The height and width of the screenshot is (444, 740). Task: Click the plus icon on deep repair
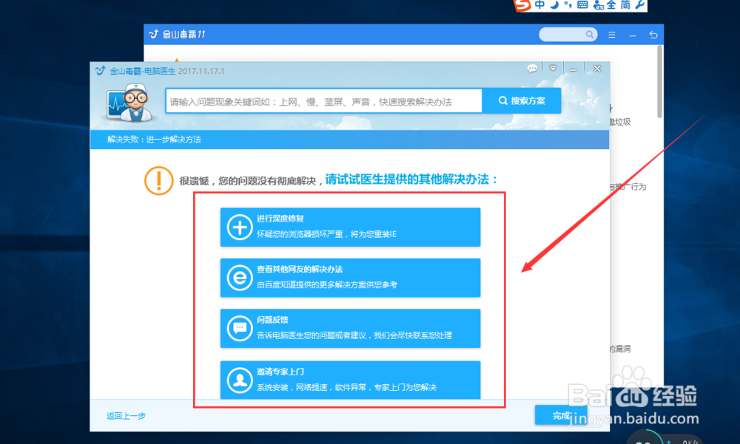[240, 228]
